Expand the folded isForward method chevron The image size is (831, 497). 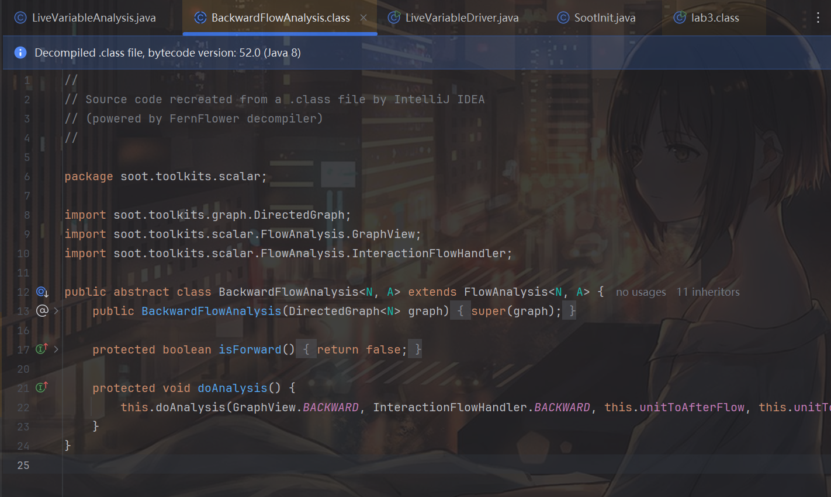56,349
